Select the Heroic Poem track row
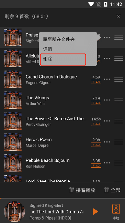Viewport: 125px width, 223px height. [62, 142]
